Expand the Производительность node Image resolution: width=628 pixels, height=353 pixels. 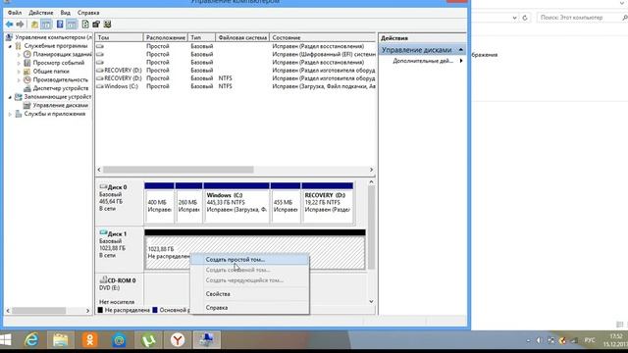tap(19, 80)
